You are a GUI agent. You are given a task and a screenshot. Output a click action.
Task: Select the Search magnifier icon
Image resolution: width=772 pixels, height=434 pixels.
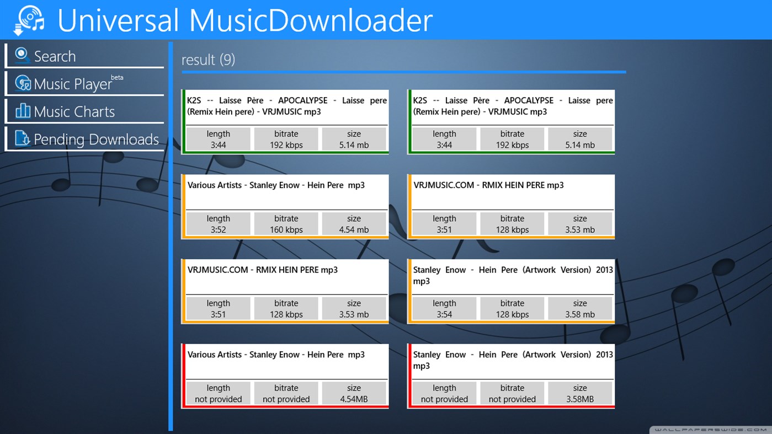tap(22, 55)
